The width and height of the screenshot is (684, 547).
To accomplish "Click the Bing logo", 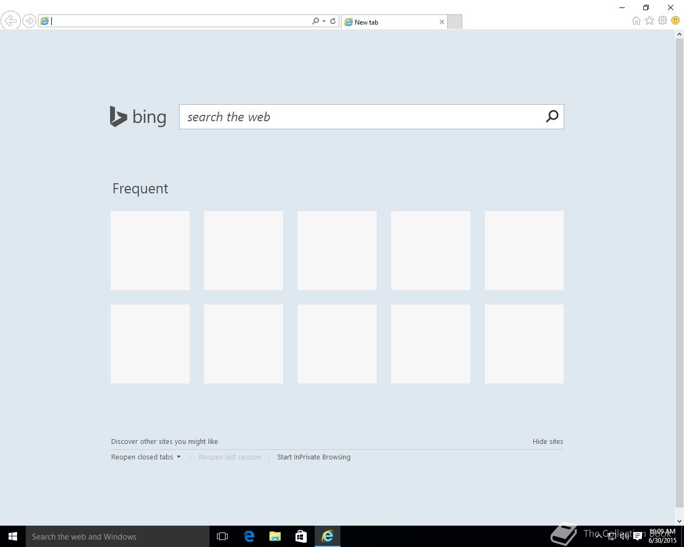I will click(138, 116).
